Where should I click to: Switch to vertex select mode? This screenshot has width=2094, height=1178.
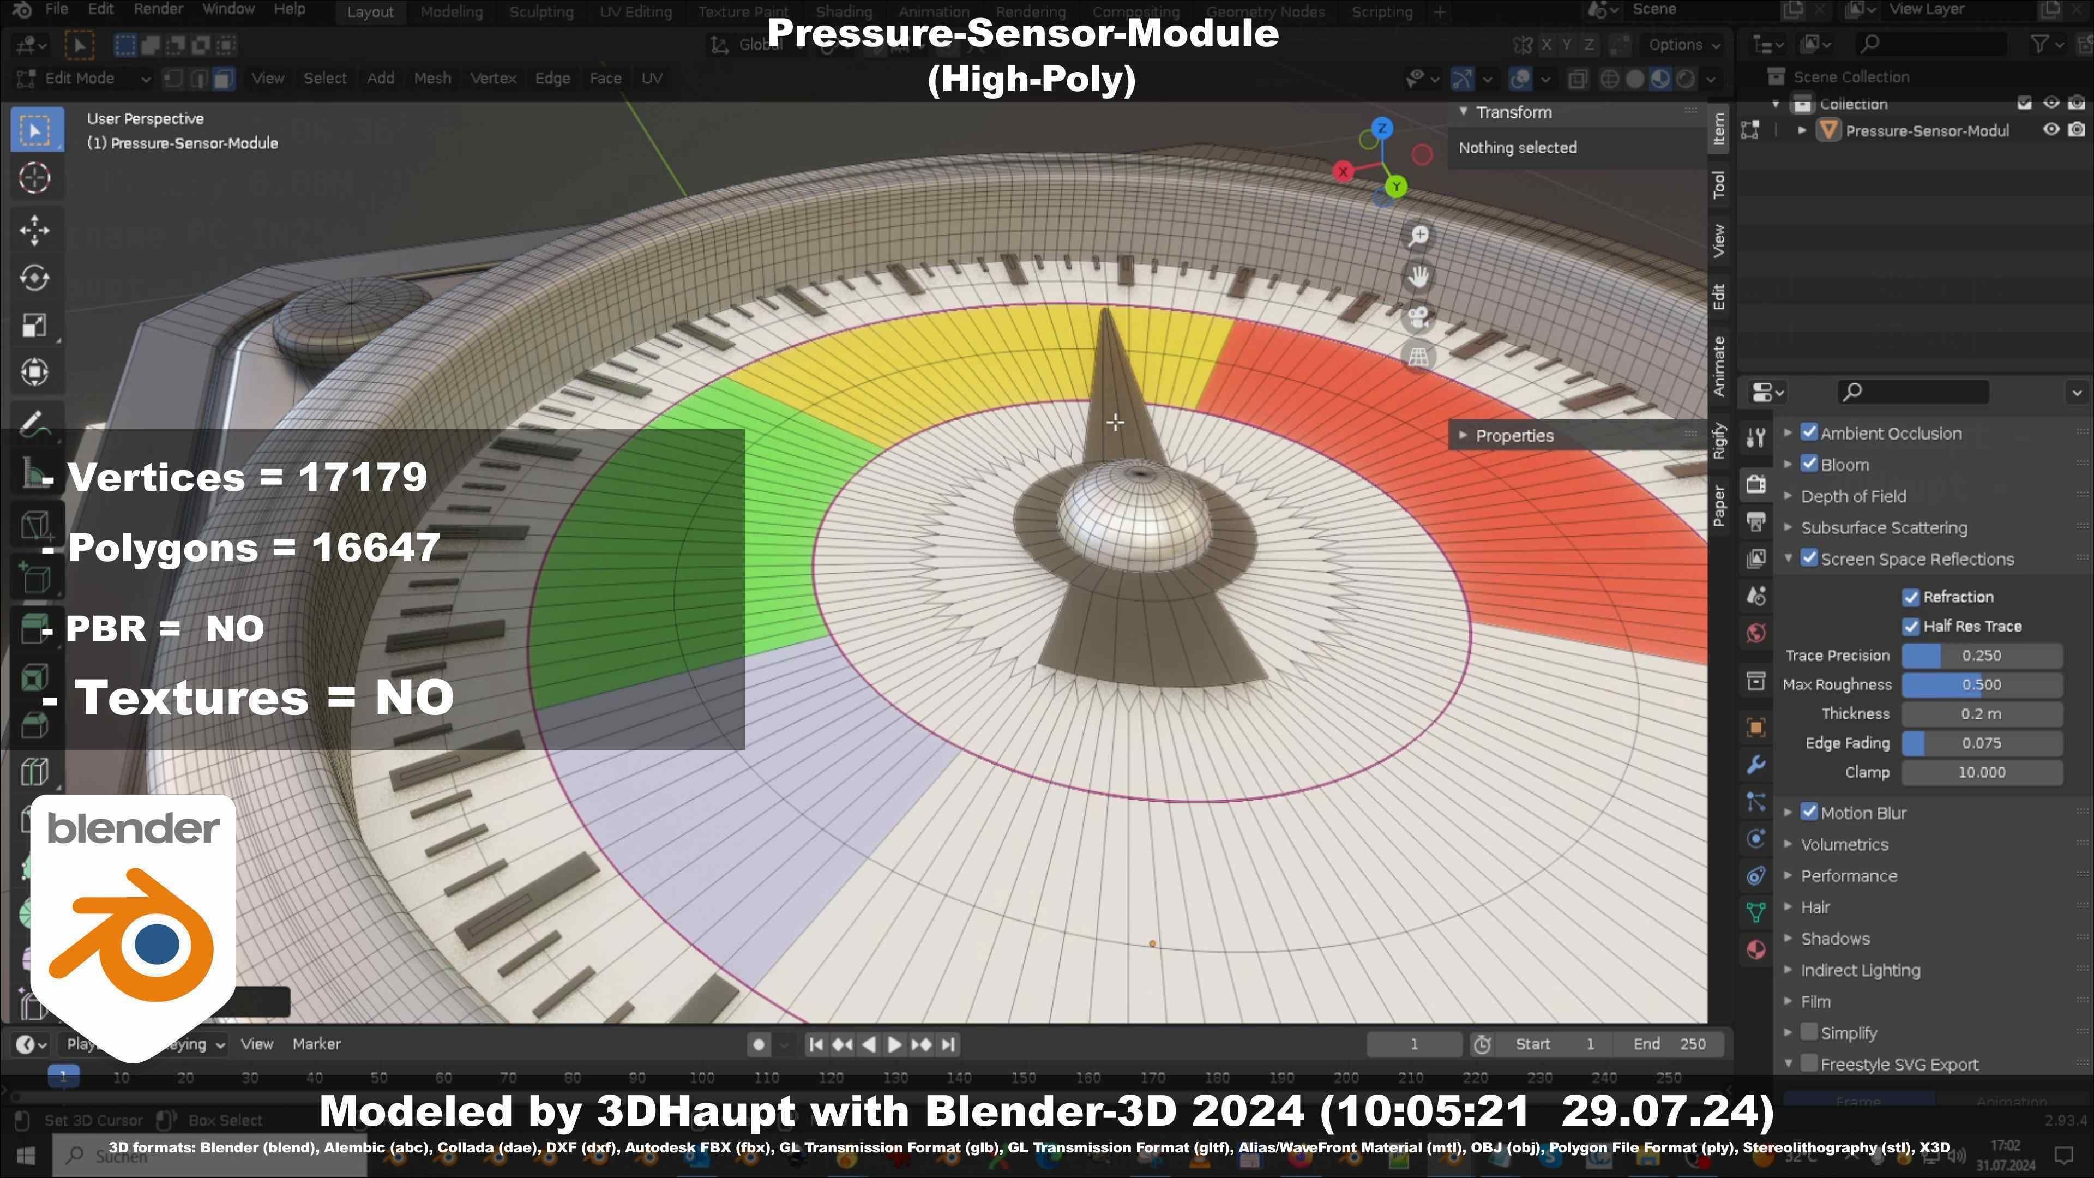click(173, 78)
